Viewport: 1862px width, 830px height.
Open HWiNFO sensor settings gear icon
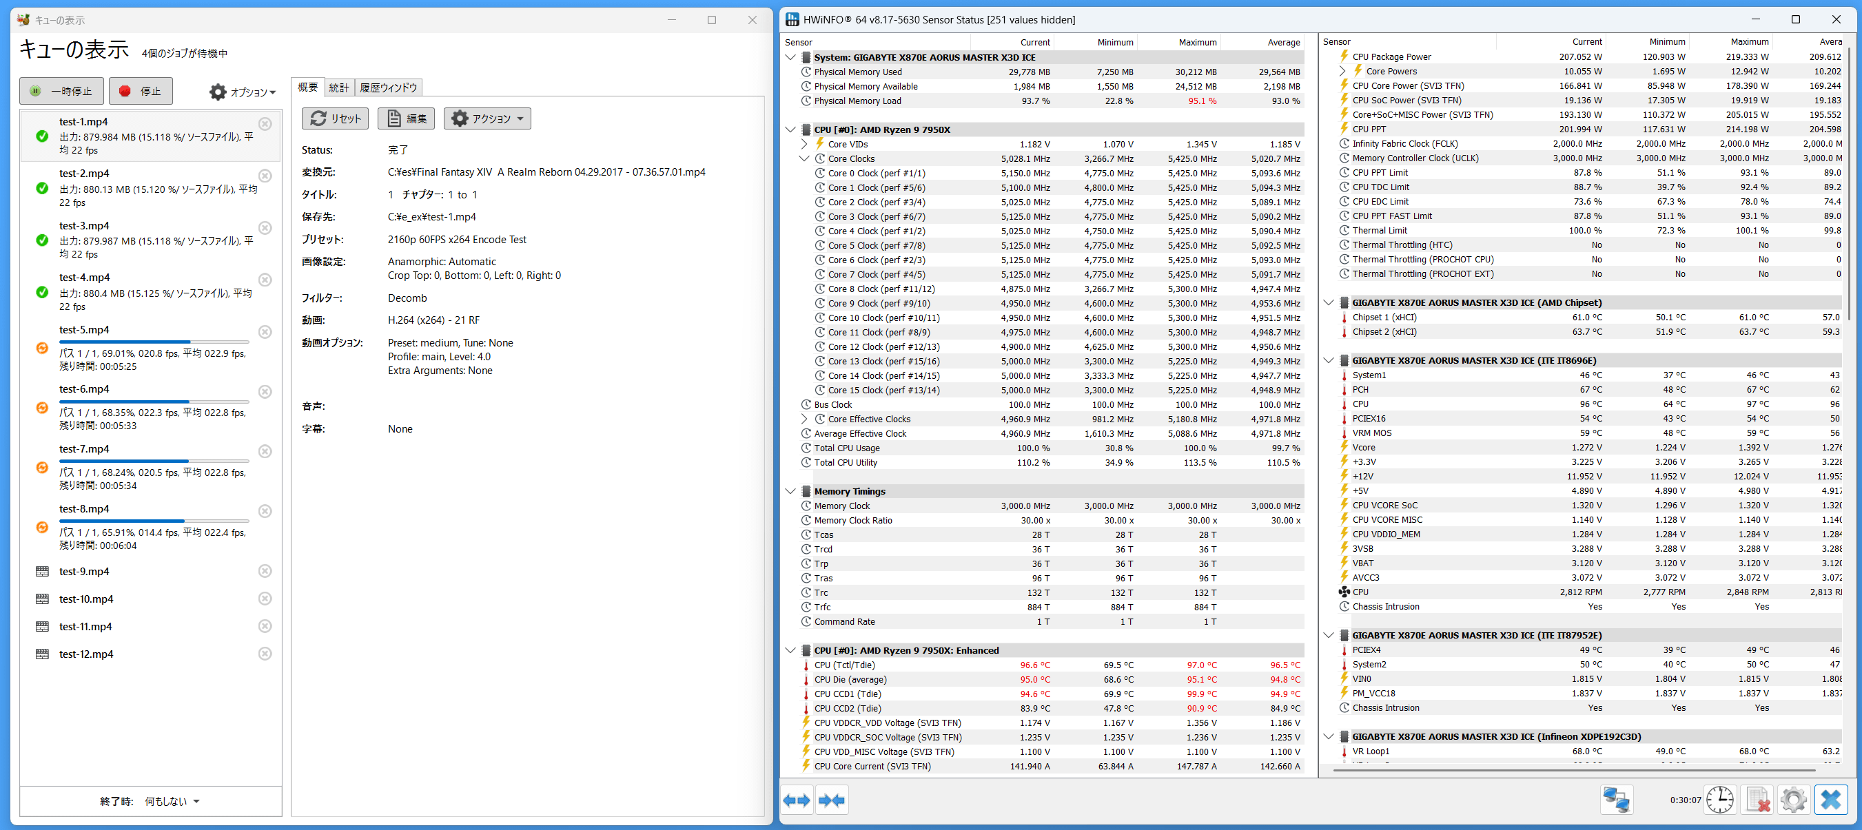coord(1793,800)
